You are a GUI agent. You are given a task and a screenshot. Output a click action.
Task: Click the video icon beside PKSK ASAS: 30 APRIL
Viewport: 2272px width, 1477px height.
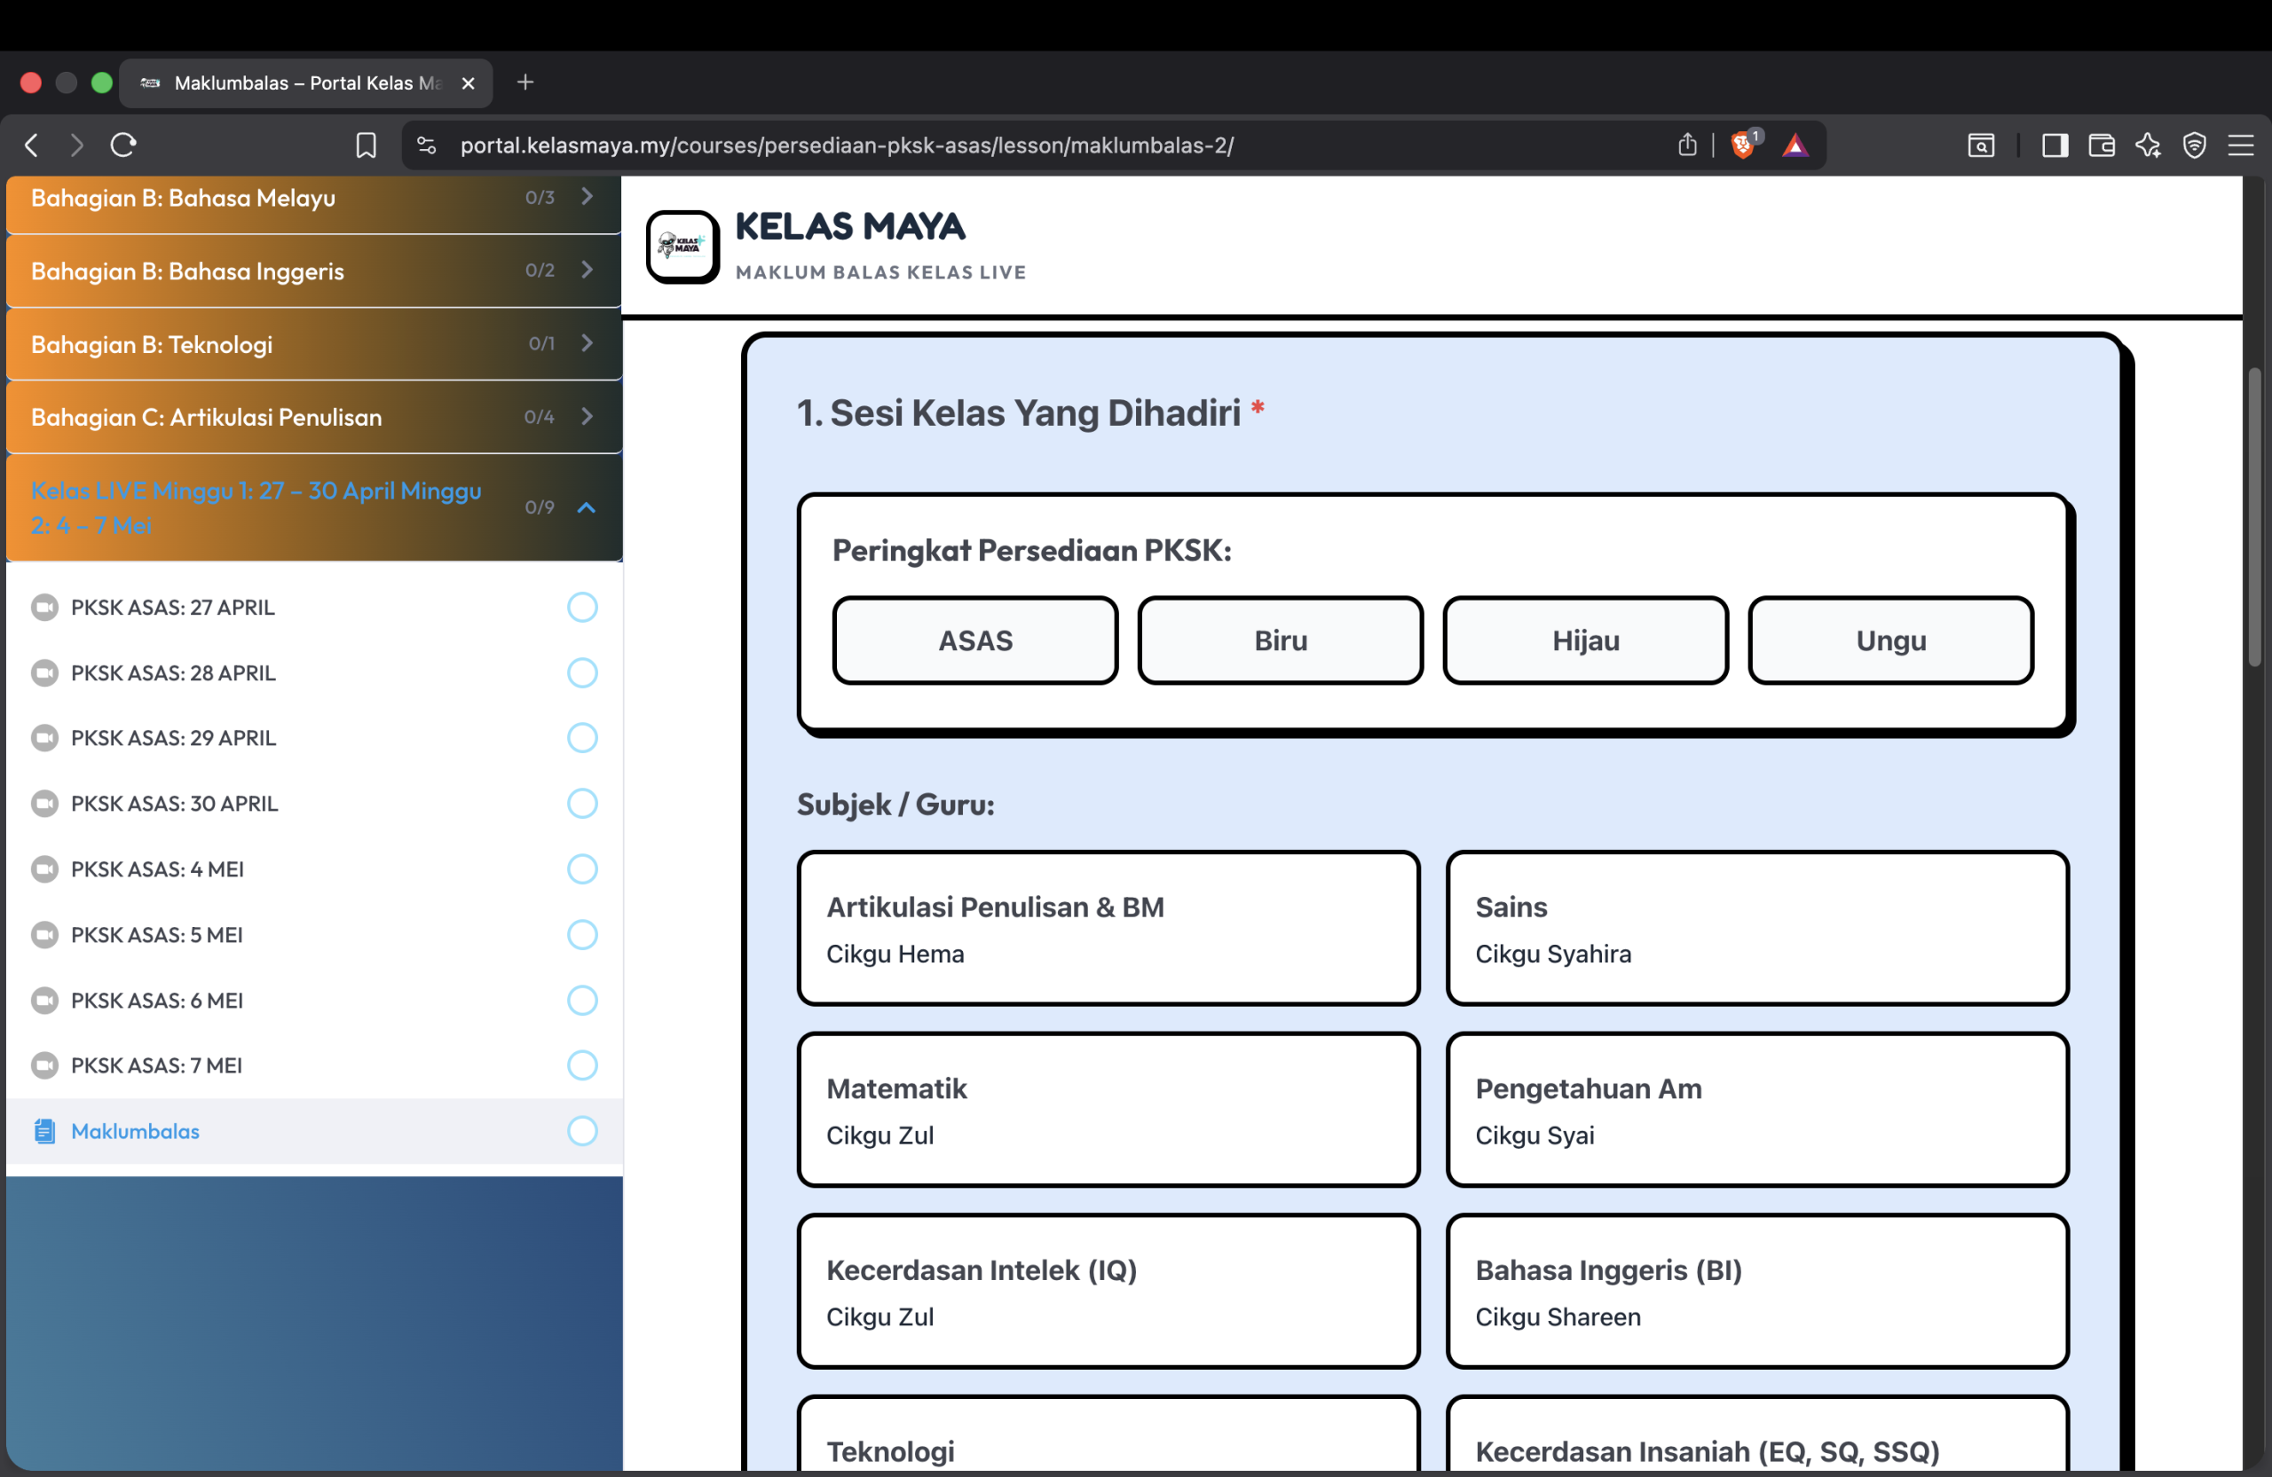click(43, 804)
